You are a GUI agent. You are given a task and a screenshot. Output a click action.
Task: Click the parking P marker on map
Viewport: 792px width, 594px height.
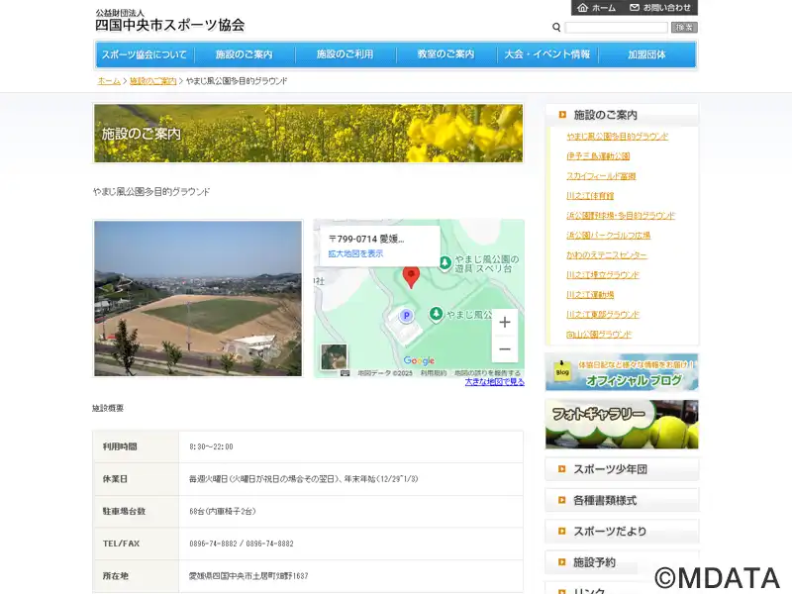pyautogui.click(x=405, y=316)
